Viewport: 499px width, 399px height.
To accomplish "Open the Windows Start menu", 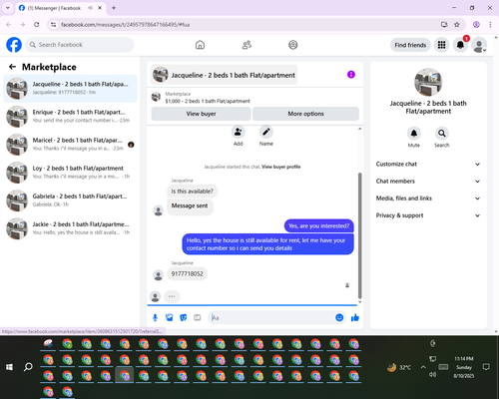I will pos(9,367).
